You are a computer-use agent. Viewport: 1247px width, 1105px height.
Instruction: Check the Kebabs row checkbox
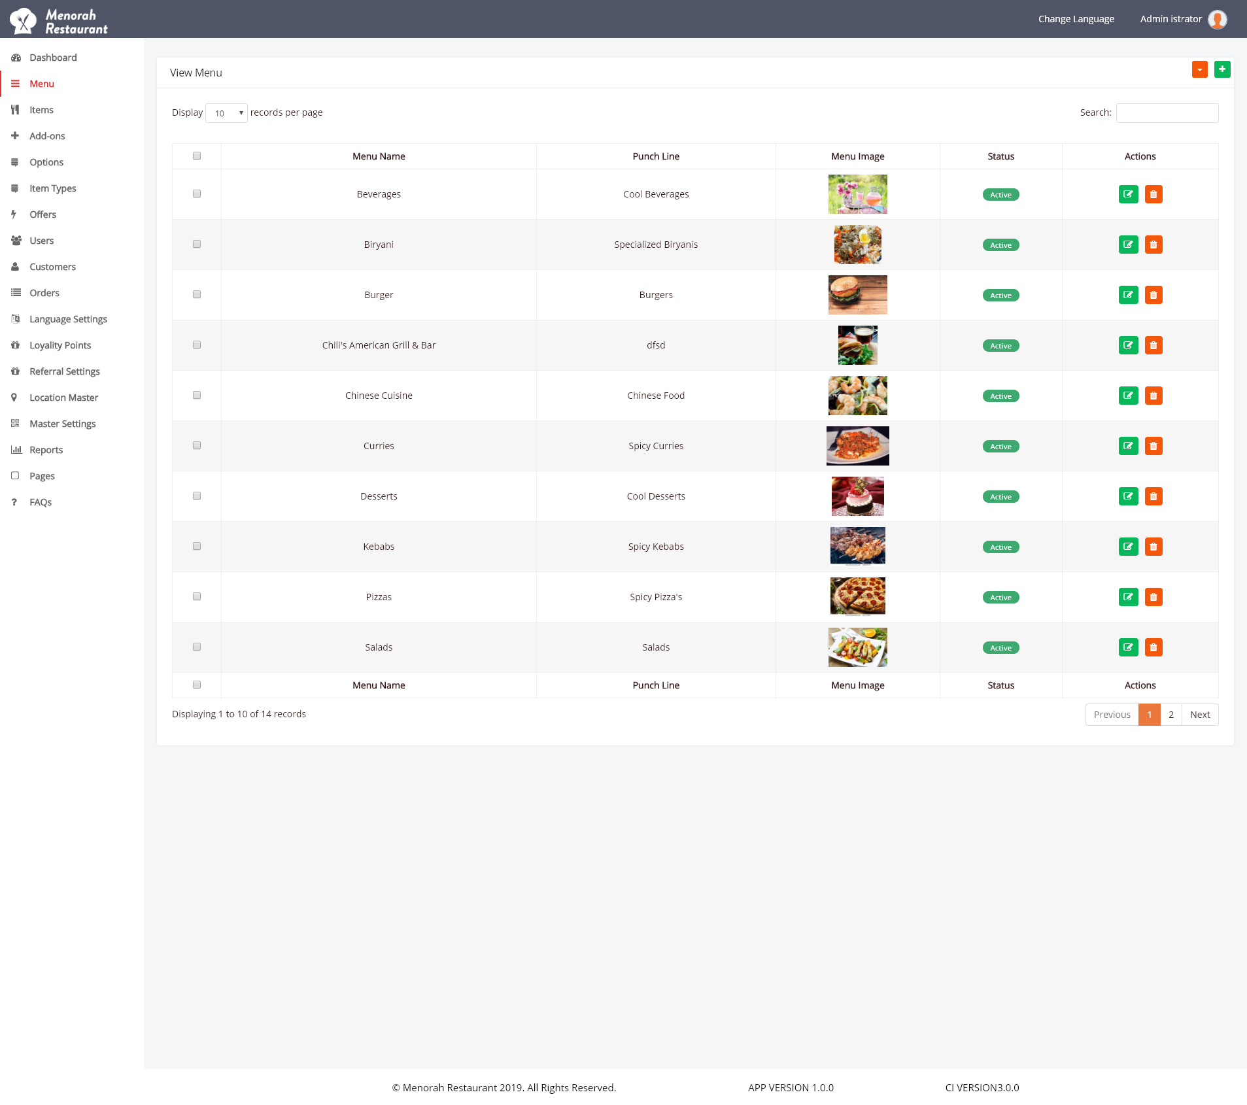click(x=197, y=546)
